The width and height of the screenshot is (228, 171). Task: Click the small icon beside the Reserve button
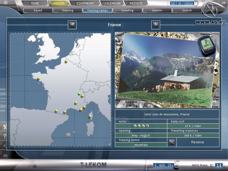point(172,142)
